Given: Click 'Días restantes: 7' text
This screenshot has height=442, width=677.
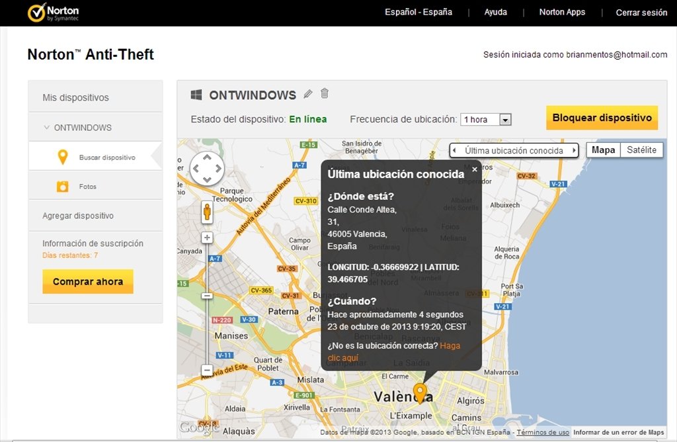Looking at the screenshot, I should [70, 255].
